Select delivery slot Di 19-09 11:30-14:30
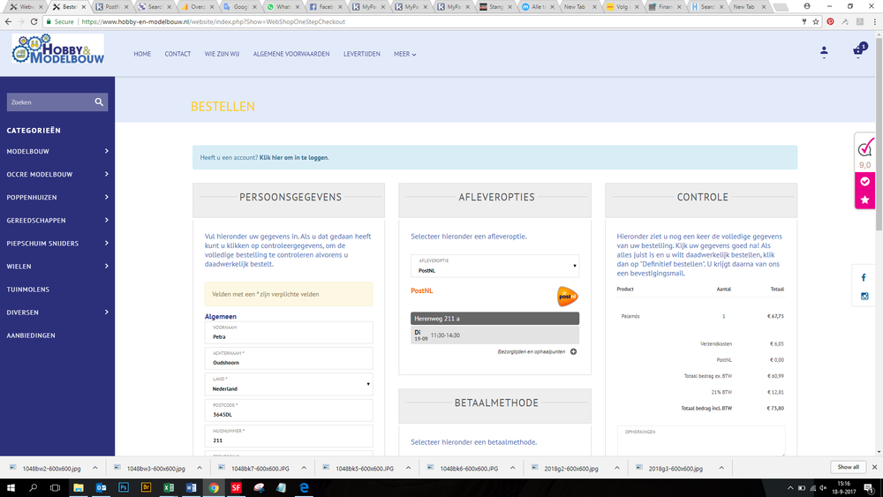 (x=494, y=335)
